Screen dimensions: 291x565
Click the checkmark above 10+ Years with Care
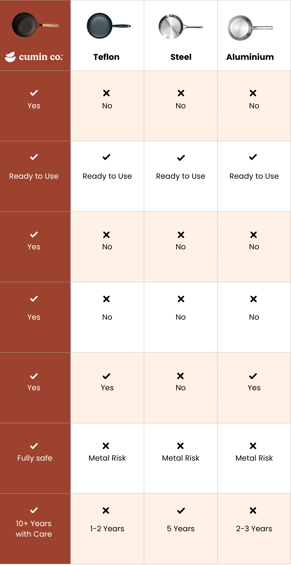tap(34, 510)
